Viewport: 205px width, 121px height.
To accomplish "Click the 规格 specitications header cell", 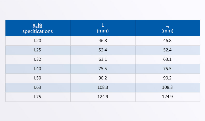I will click(x=38, y=29).
